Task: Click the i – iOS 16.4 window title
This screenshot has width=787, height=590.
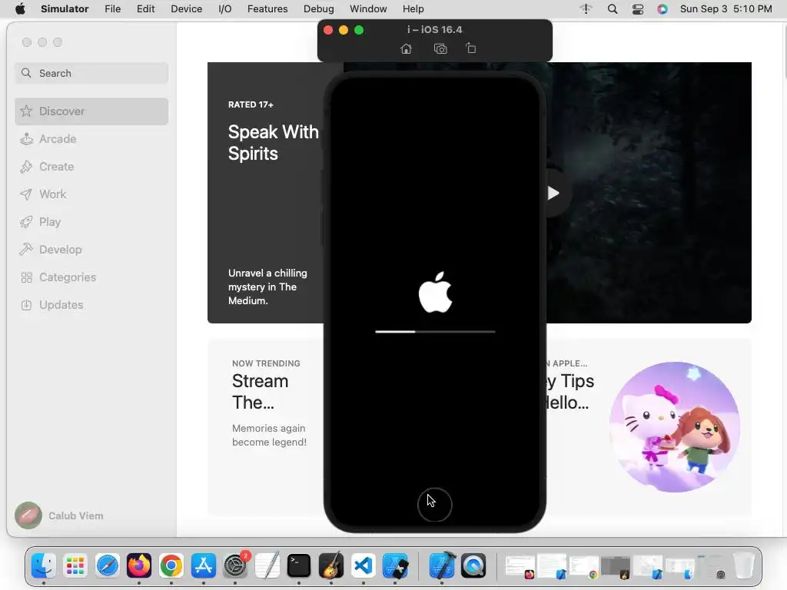Action: (435, 30)
